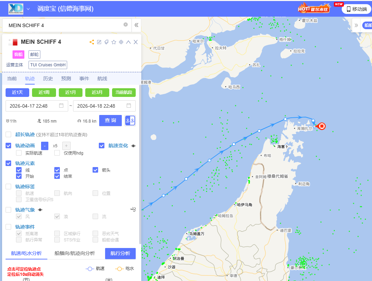372x281 pixels.
Task: Click the orange share icon for MEIN SCHIFF 4
Action: coord(92,42)
